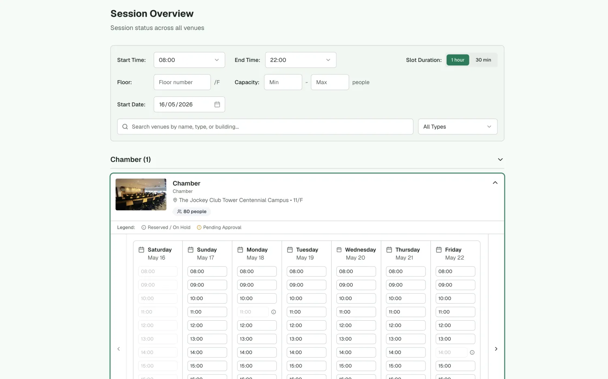Select Wednesday 12:00 slot
Image resolution: width=608 pixels, height=379 pixels.
[x=356, y=326]
